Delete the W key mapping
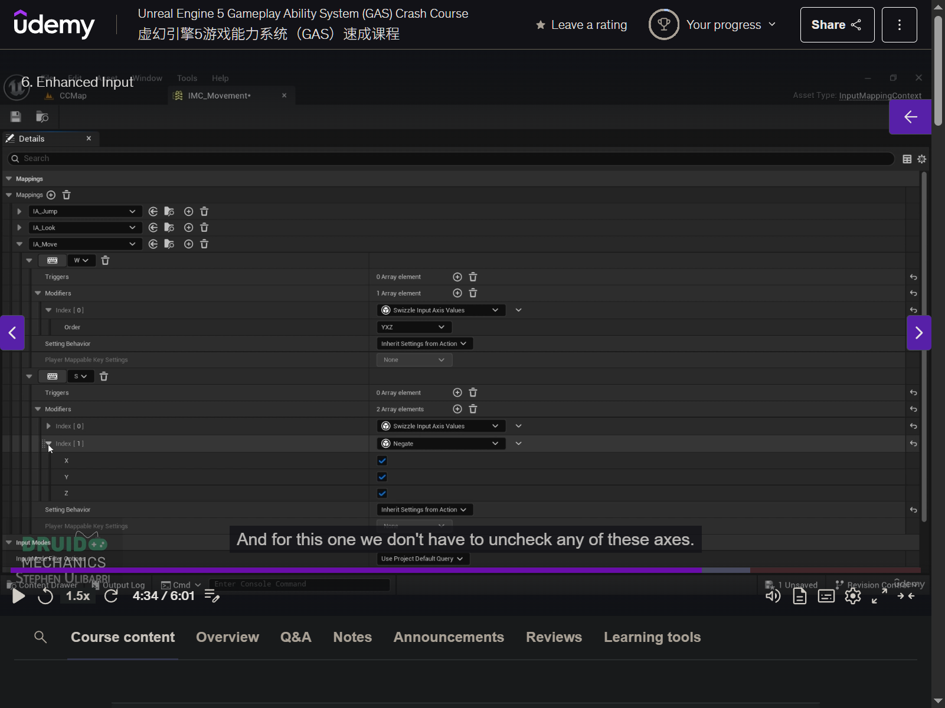This screenshot has height=708, width=945. (105, 260)
